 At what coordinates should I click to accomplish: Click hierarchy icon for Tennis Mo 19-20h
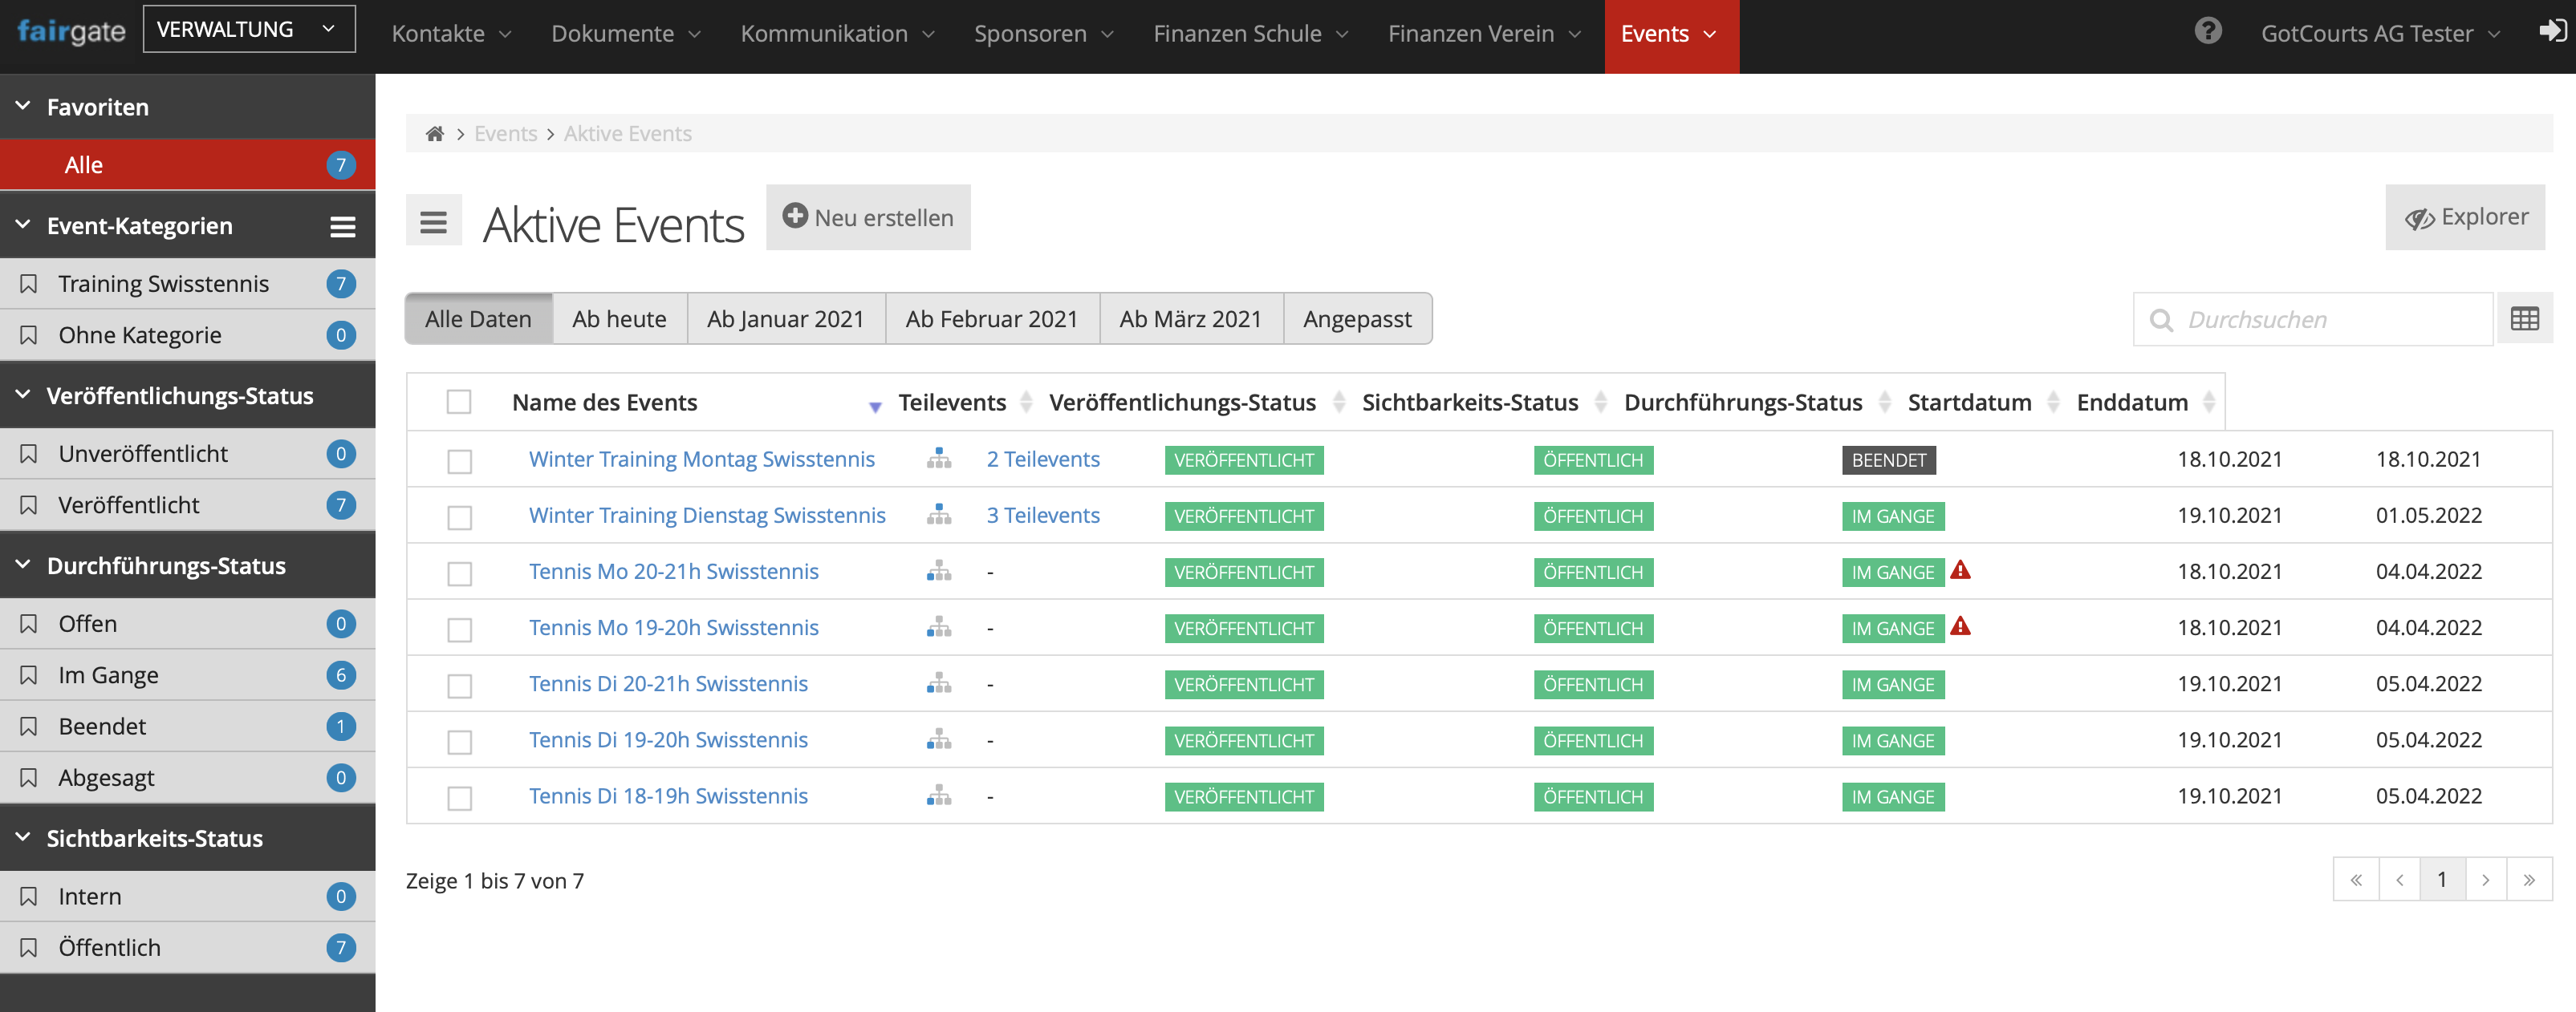coord(938,626)
